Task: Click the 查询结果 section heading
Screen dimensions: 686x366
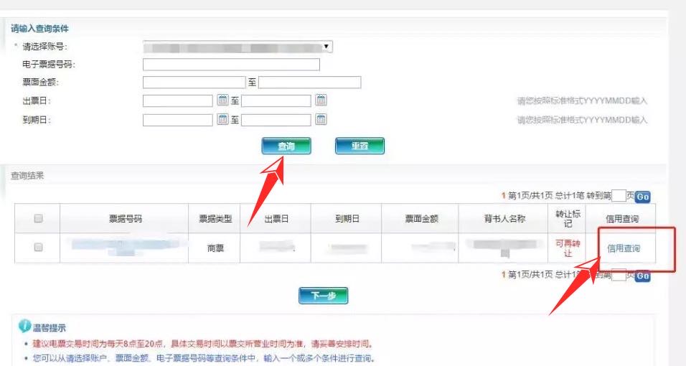Action: (x=27, y=176)
